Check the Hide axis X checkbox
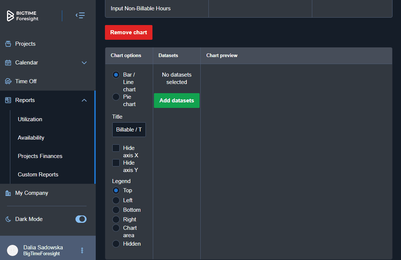 [x=115, y=148]
